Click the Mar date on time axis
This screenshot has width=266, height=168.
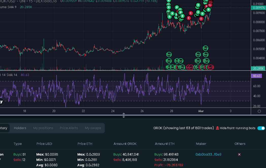[x=201, y=111]
